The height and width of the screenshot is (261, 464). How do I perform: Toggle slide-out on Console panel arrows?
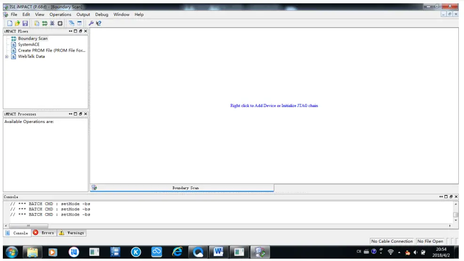coord(441,197)
